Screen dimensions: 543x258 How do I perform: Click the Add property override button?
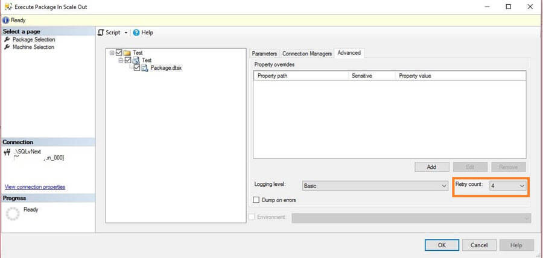432,167
